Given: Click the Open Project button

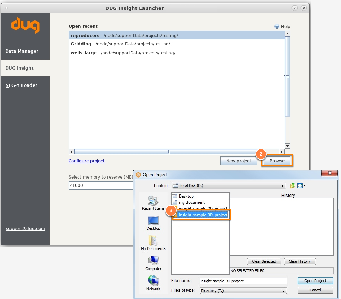Looking at the screenshot, I should click(x=315, y=281).
